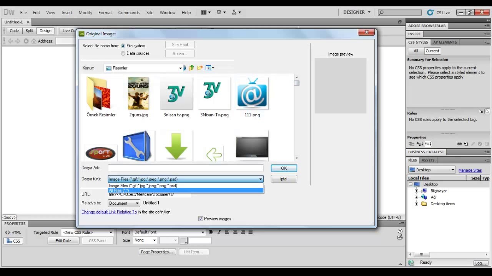Image resolution: width=492 pixels, height=276 pixels.
Task: Switch CSS Styles to Current mode
Action: (432, 51)
